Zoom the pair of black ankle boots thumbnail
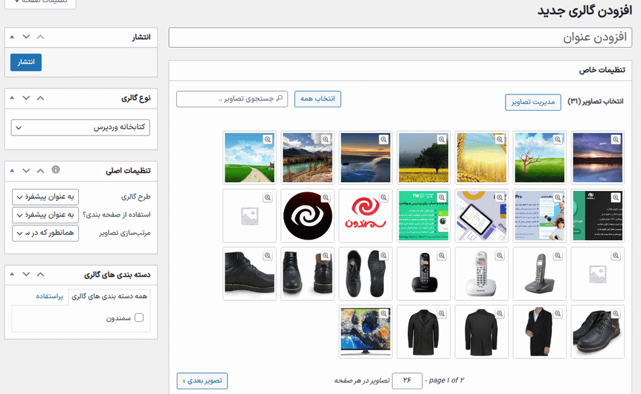This screenshot has width=641, height=394. click(615, 314)
